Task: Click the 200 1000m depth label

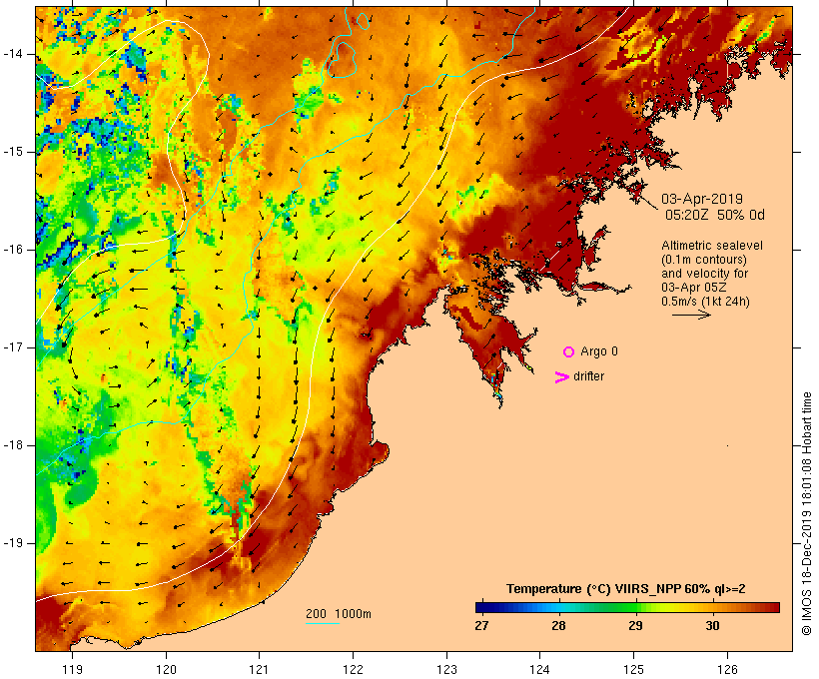Action: (x=339, y=614)
